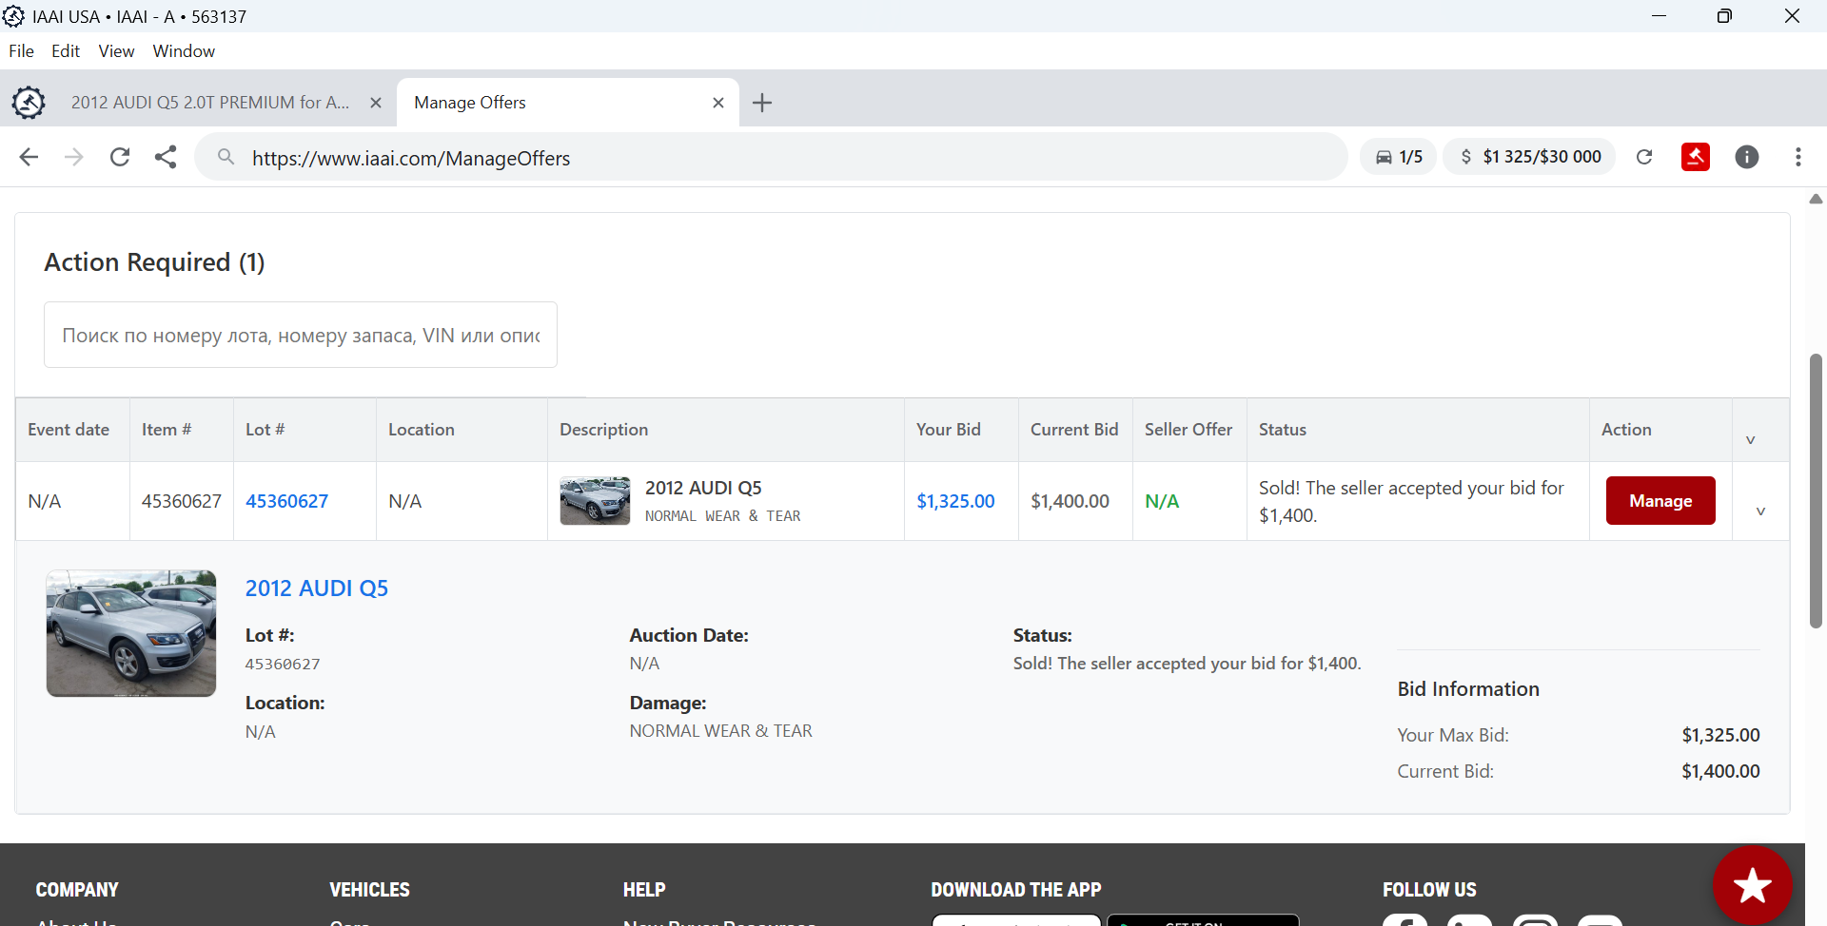
Task: Click the refresh icon next to the balance
Action: (1644, 157)
